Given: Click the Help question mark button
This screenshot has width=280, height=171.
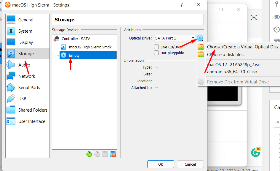Looking at the screenshot, I should (x=181, y=5).
